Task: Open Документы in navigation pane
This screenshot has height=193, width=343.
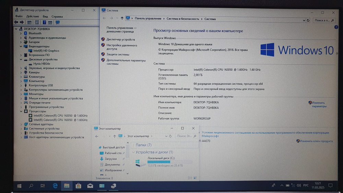Action: pos(112,165)
